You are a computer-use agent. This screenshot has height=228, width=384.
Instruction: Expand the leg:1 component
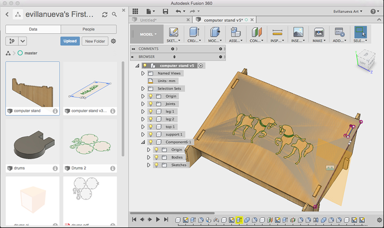143,111
